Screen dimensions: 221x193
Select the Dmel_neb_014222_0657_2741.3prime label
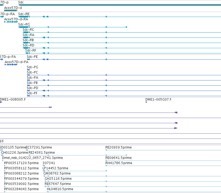[32, 158]
